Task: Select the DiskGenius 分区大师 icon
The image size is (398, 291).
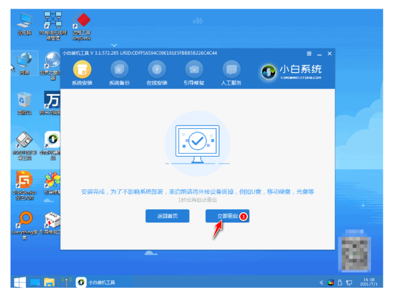Action: 25,185
